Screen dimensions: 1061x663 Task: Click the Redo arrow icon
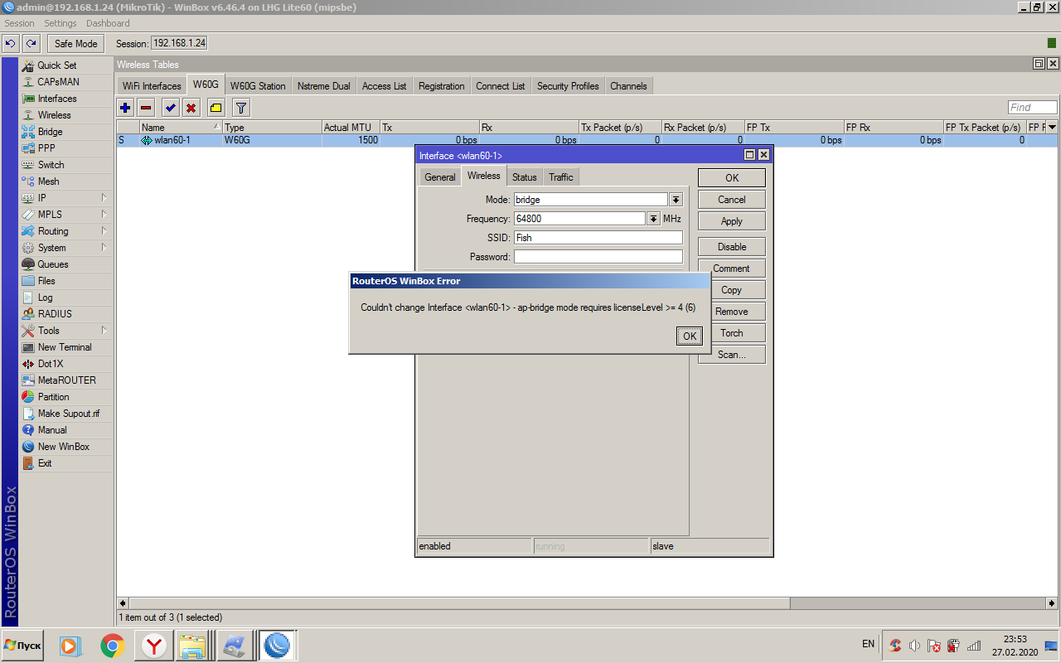[31, 43]
